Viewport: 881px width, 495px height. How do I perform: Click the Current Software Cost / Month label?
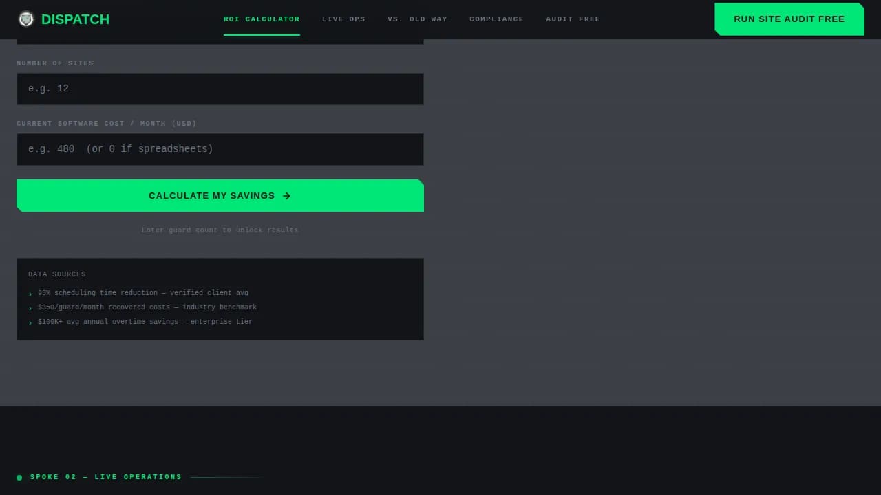coord(107,124)
